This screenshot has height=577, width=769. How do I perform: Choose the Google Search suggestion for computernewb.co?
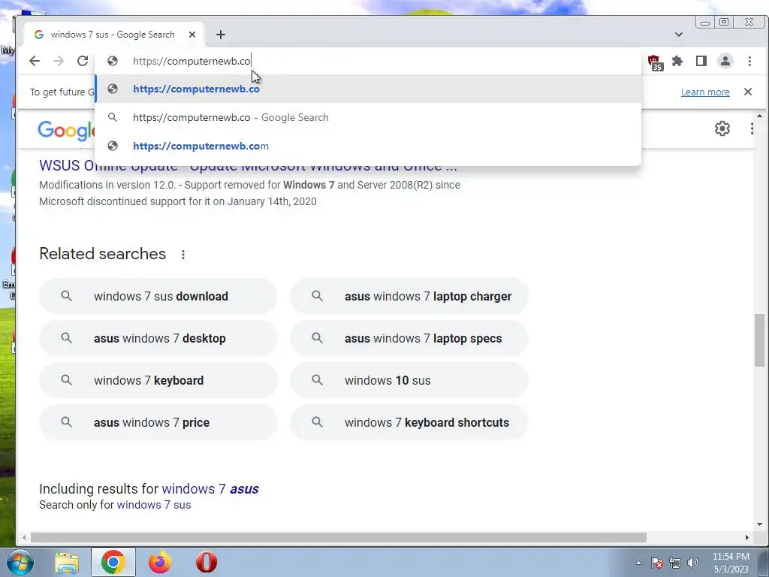368,117
